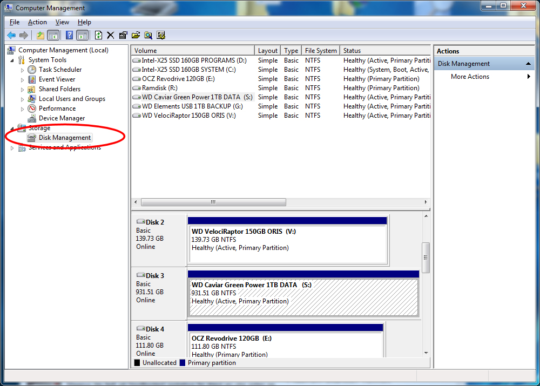Screen dimensions: 540x386
Task: Sort by the Volume column header
Action: coord(193,51)
